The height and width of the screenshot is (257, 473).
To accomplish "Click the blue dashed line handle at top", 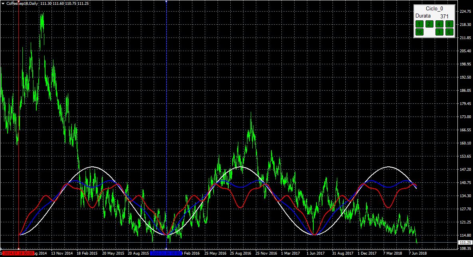I will coord(166,1).
